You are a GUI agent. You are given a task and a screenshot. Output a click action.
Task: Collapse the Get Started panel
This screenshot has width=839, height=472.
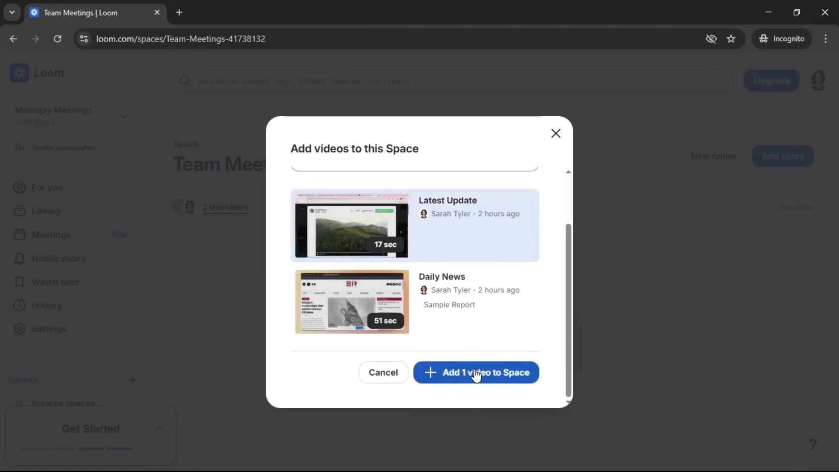[159, 429]
